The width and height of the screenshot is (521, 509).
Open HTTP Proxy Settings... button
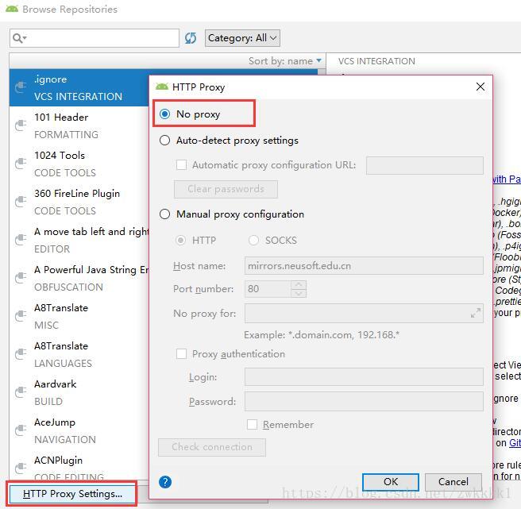coord(72,494)
